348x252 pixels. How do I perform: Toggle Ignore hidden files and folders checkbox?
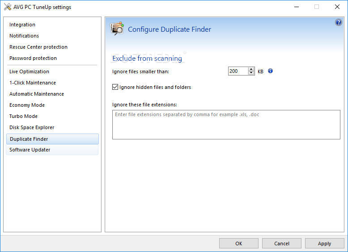[x=115, y=87]
